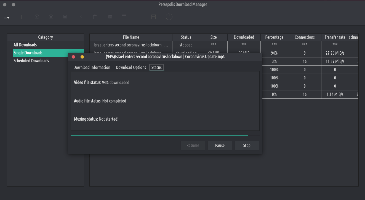Click the *** cell under Downloaded column
Image resolution: width=365 pixels, height=200 pixels.
point(244,45)
